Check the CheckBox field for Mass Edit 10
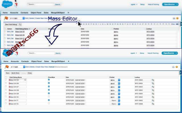Screen dimensions: 182x113 [x=49, y=97]
